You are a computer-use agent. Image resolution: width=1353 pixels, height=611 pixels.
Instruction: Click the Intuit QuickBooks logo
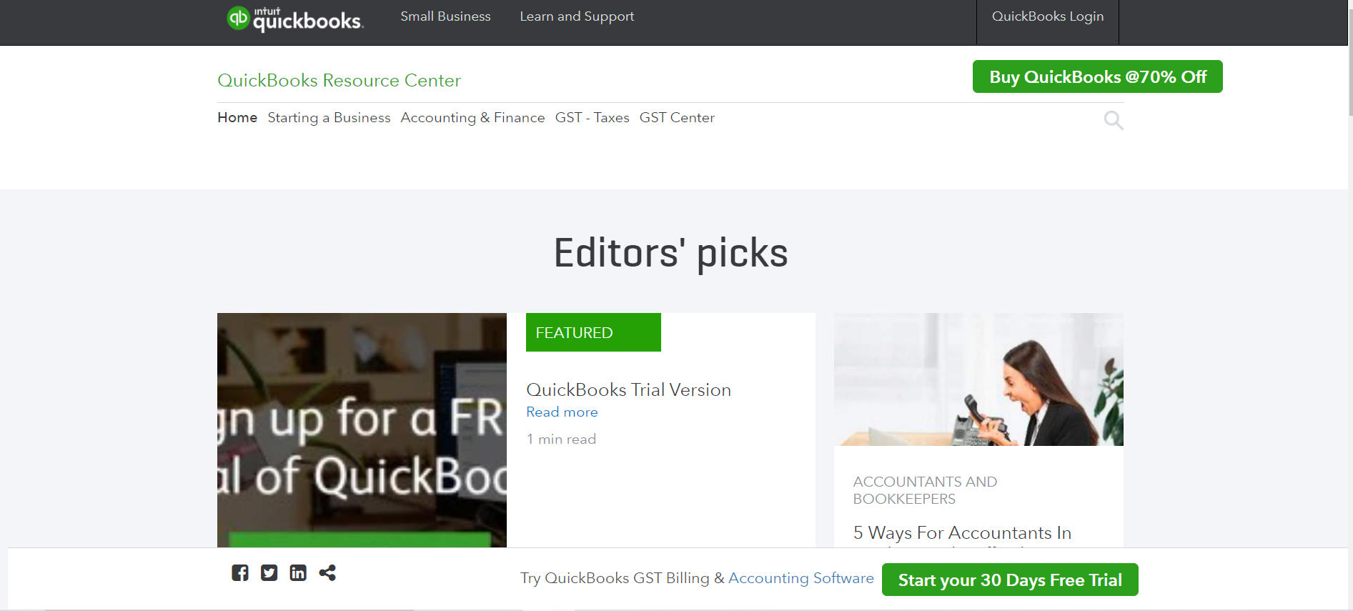pos(294,19)
